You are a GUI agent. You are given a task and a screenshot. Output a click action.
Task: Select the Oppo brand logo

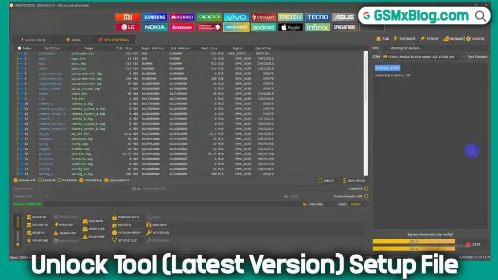pos(209,17)
